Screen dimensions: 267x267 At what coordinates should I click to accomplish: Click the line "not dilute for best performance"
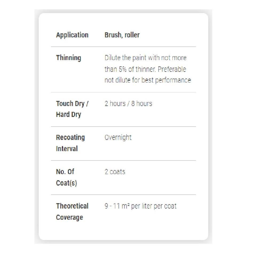148,80
